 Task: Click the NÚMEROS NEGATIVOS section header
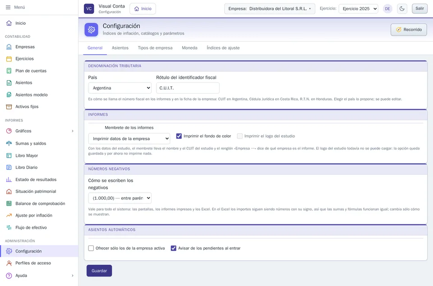coord(256,169)
